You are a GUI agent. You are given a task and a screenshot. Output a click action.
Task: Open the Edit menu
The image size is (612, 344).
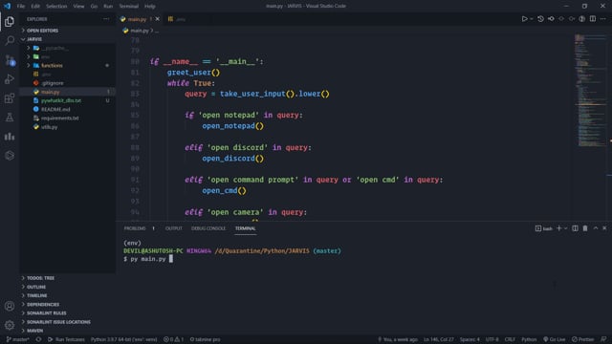click(x=35, y=7)
